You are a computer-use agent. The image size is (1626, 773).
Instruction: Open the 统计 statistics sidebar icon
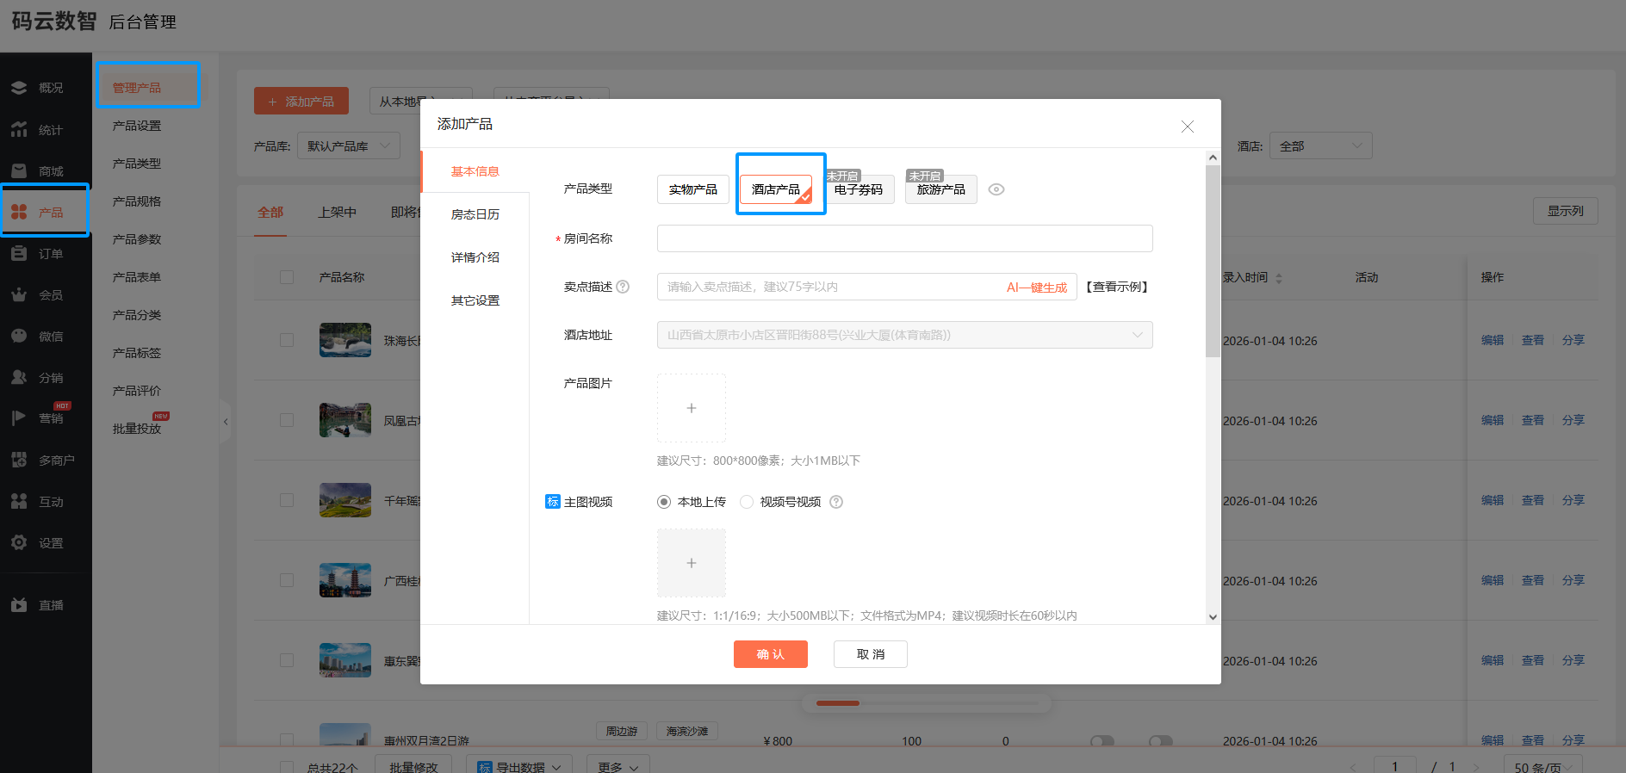[x=19, y=130]
